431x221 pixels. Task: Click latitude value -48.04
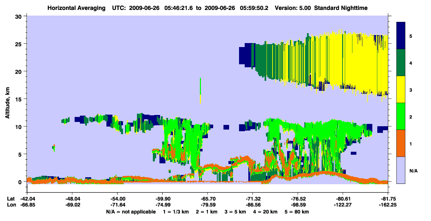coord(72,199)
